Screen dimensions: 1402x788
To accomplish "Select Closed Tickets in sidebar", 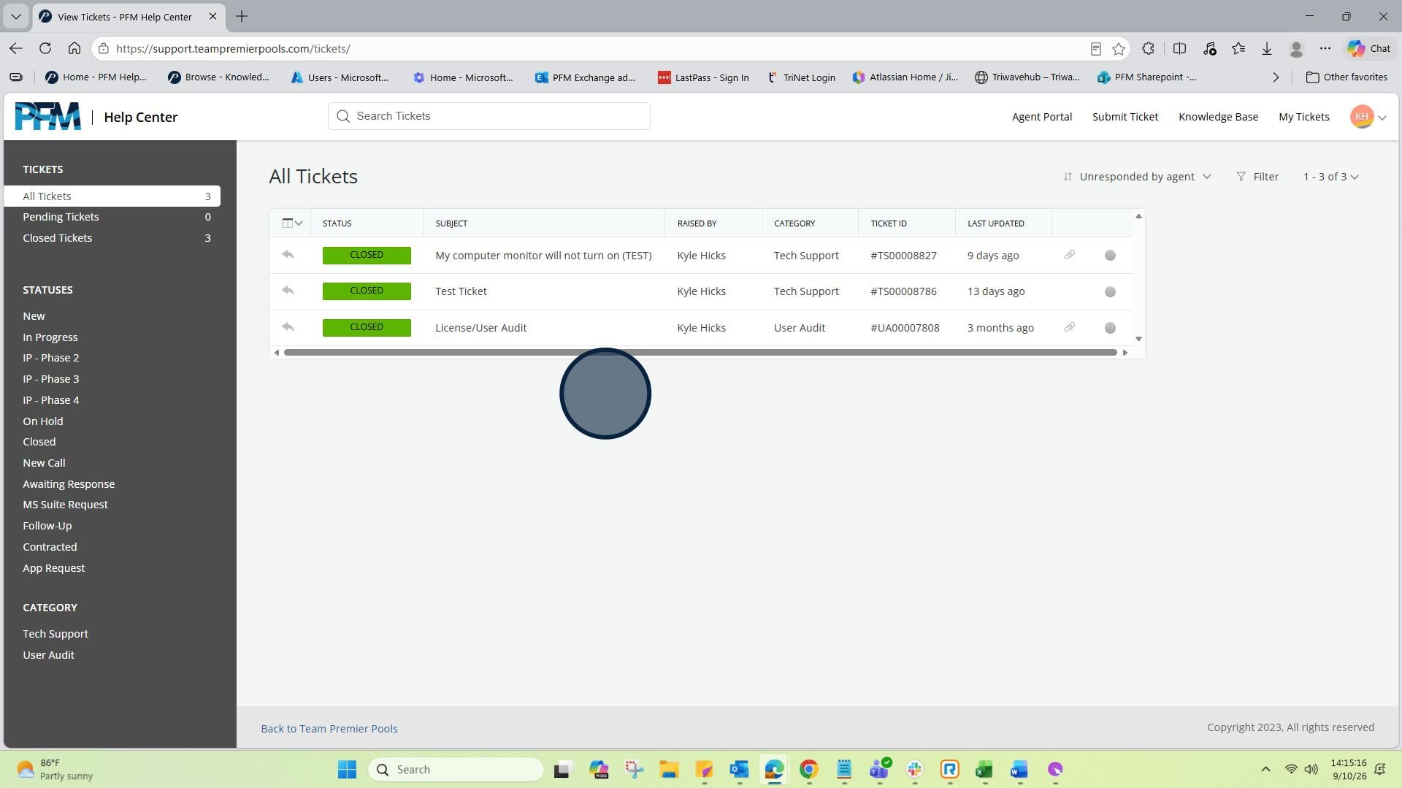I will pos(112,238).
